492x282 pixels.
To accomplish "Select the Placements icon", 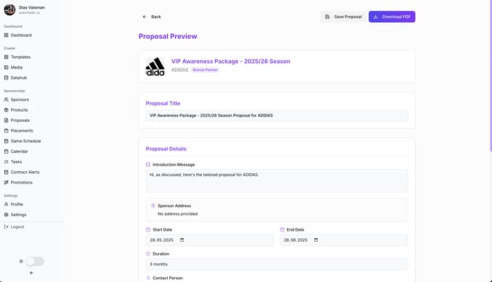I will click(x=6, y=131).
